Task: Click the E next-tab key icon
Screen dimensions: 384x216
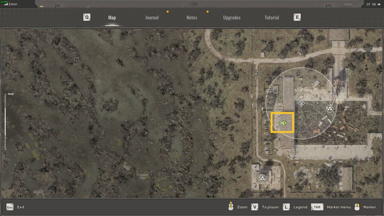Action: [297, 17]
